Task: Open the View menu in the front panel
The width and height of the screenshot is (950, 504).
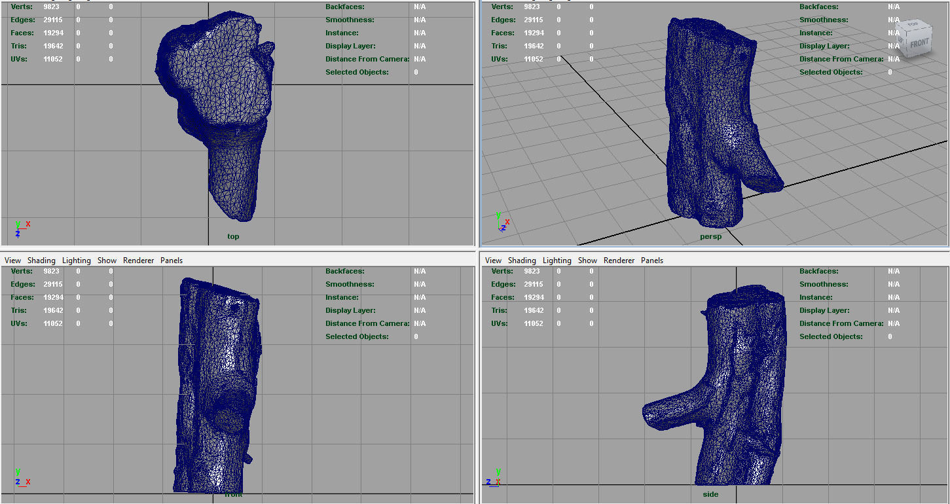Action: click(x=12, y=261)
